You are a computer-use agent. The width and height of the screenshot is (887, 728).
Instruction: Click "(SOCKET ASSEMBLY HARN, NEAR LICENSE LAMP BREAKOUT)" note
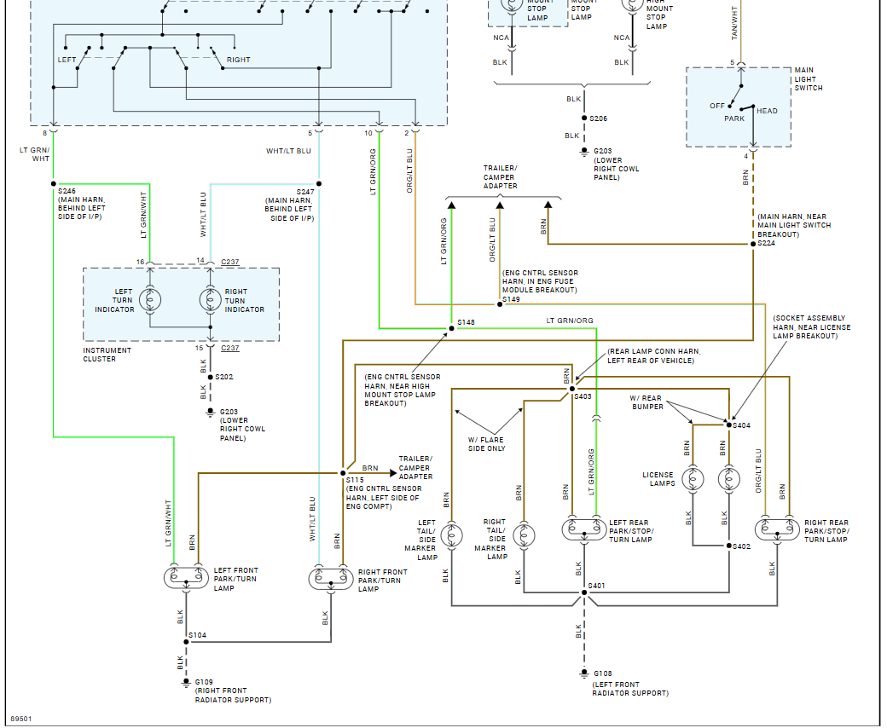coord(812,326)
